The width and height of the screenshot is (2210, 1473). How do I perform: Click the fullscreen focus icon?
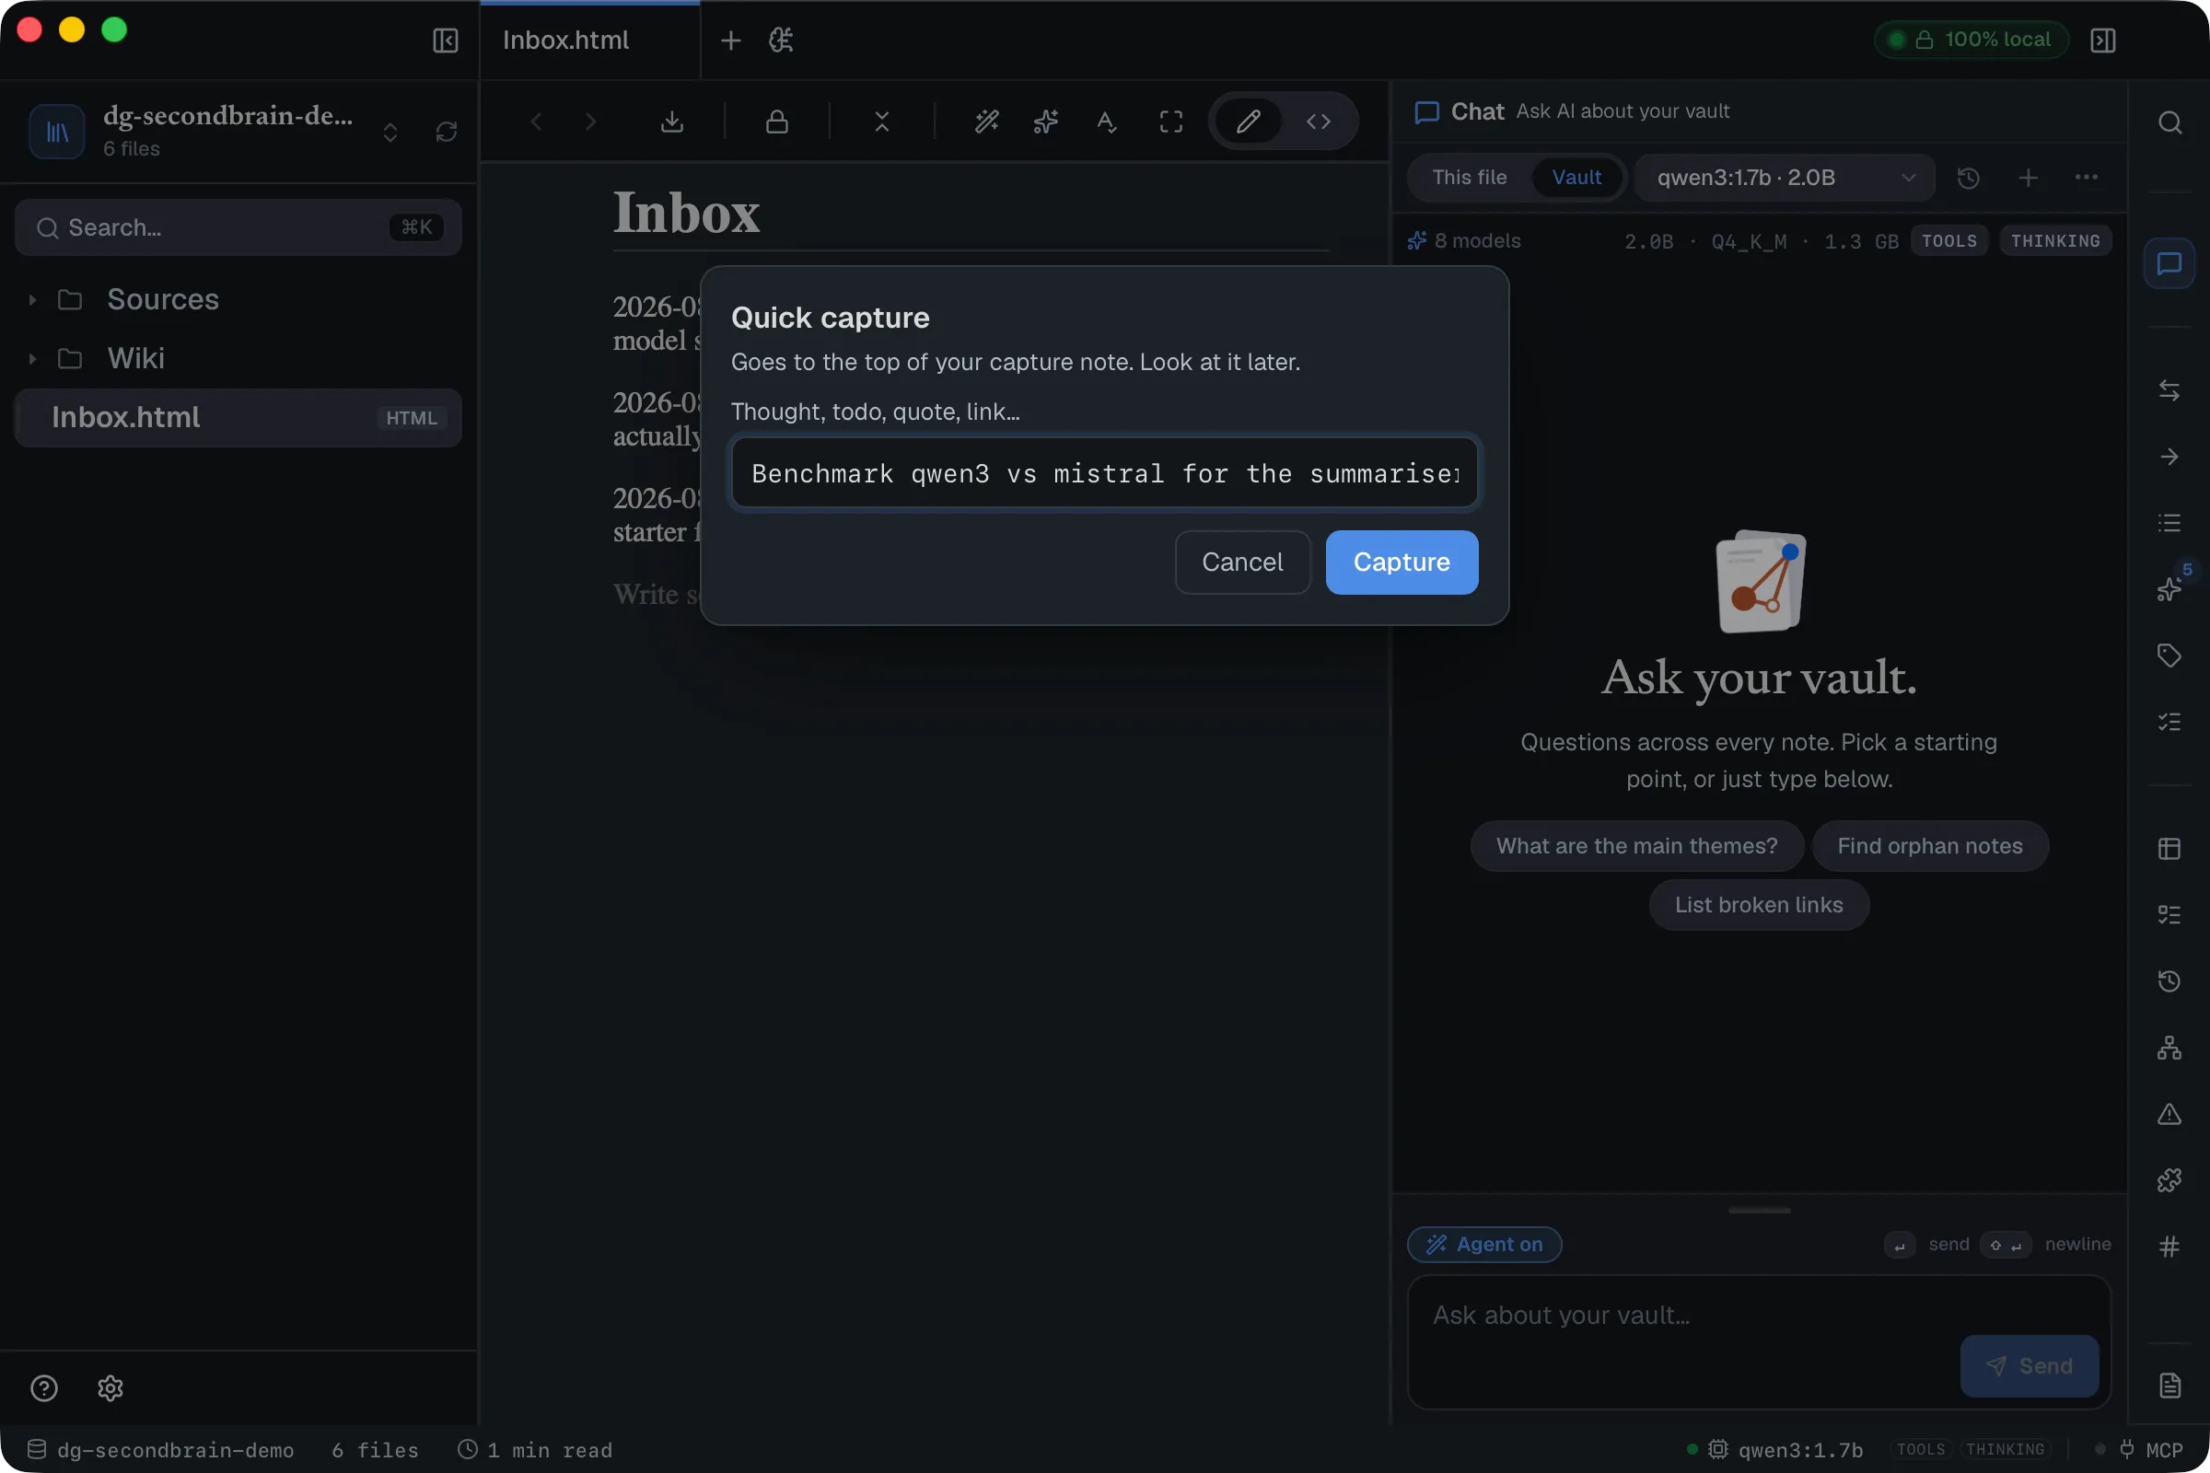tap(1170, 122)
